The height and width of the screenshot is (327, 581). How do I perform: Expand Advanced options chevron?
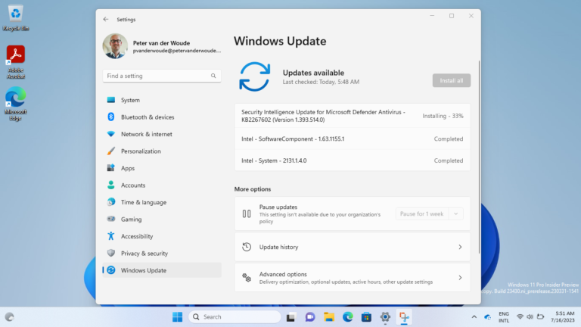coord(460,278)
